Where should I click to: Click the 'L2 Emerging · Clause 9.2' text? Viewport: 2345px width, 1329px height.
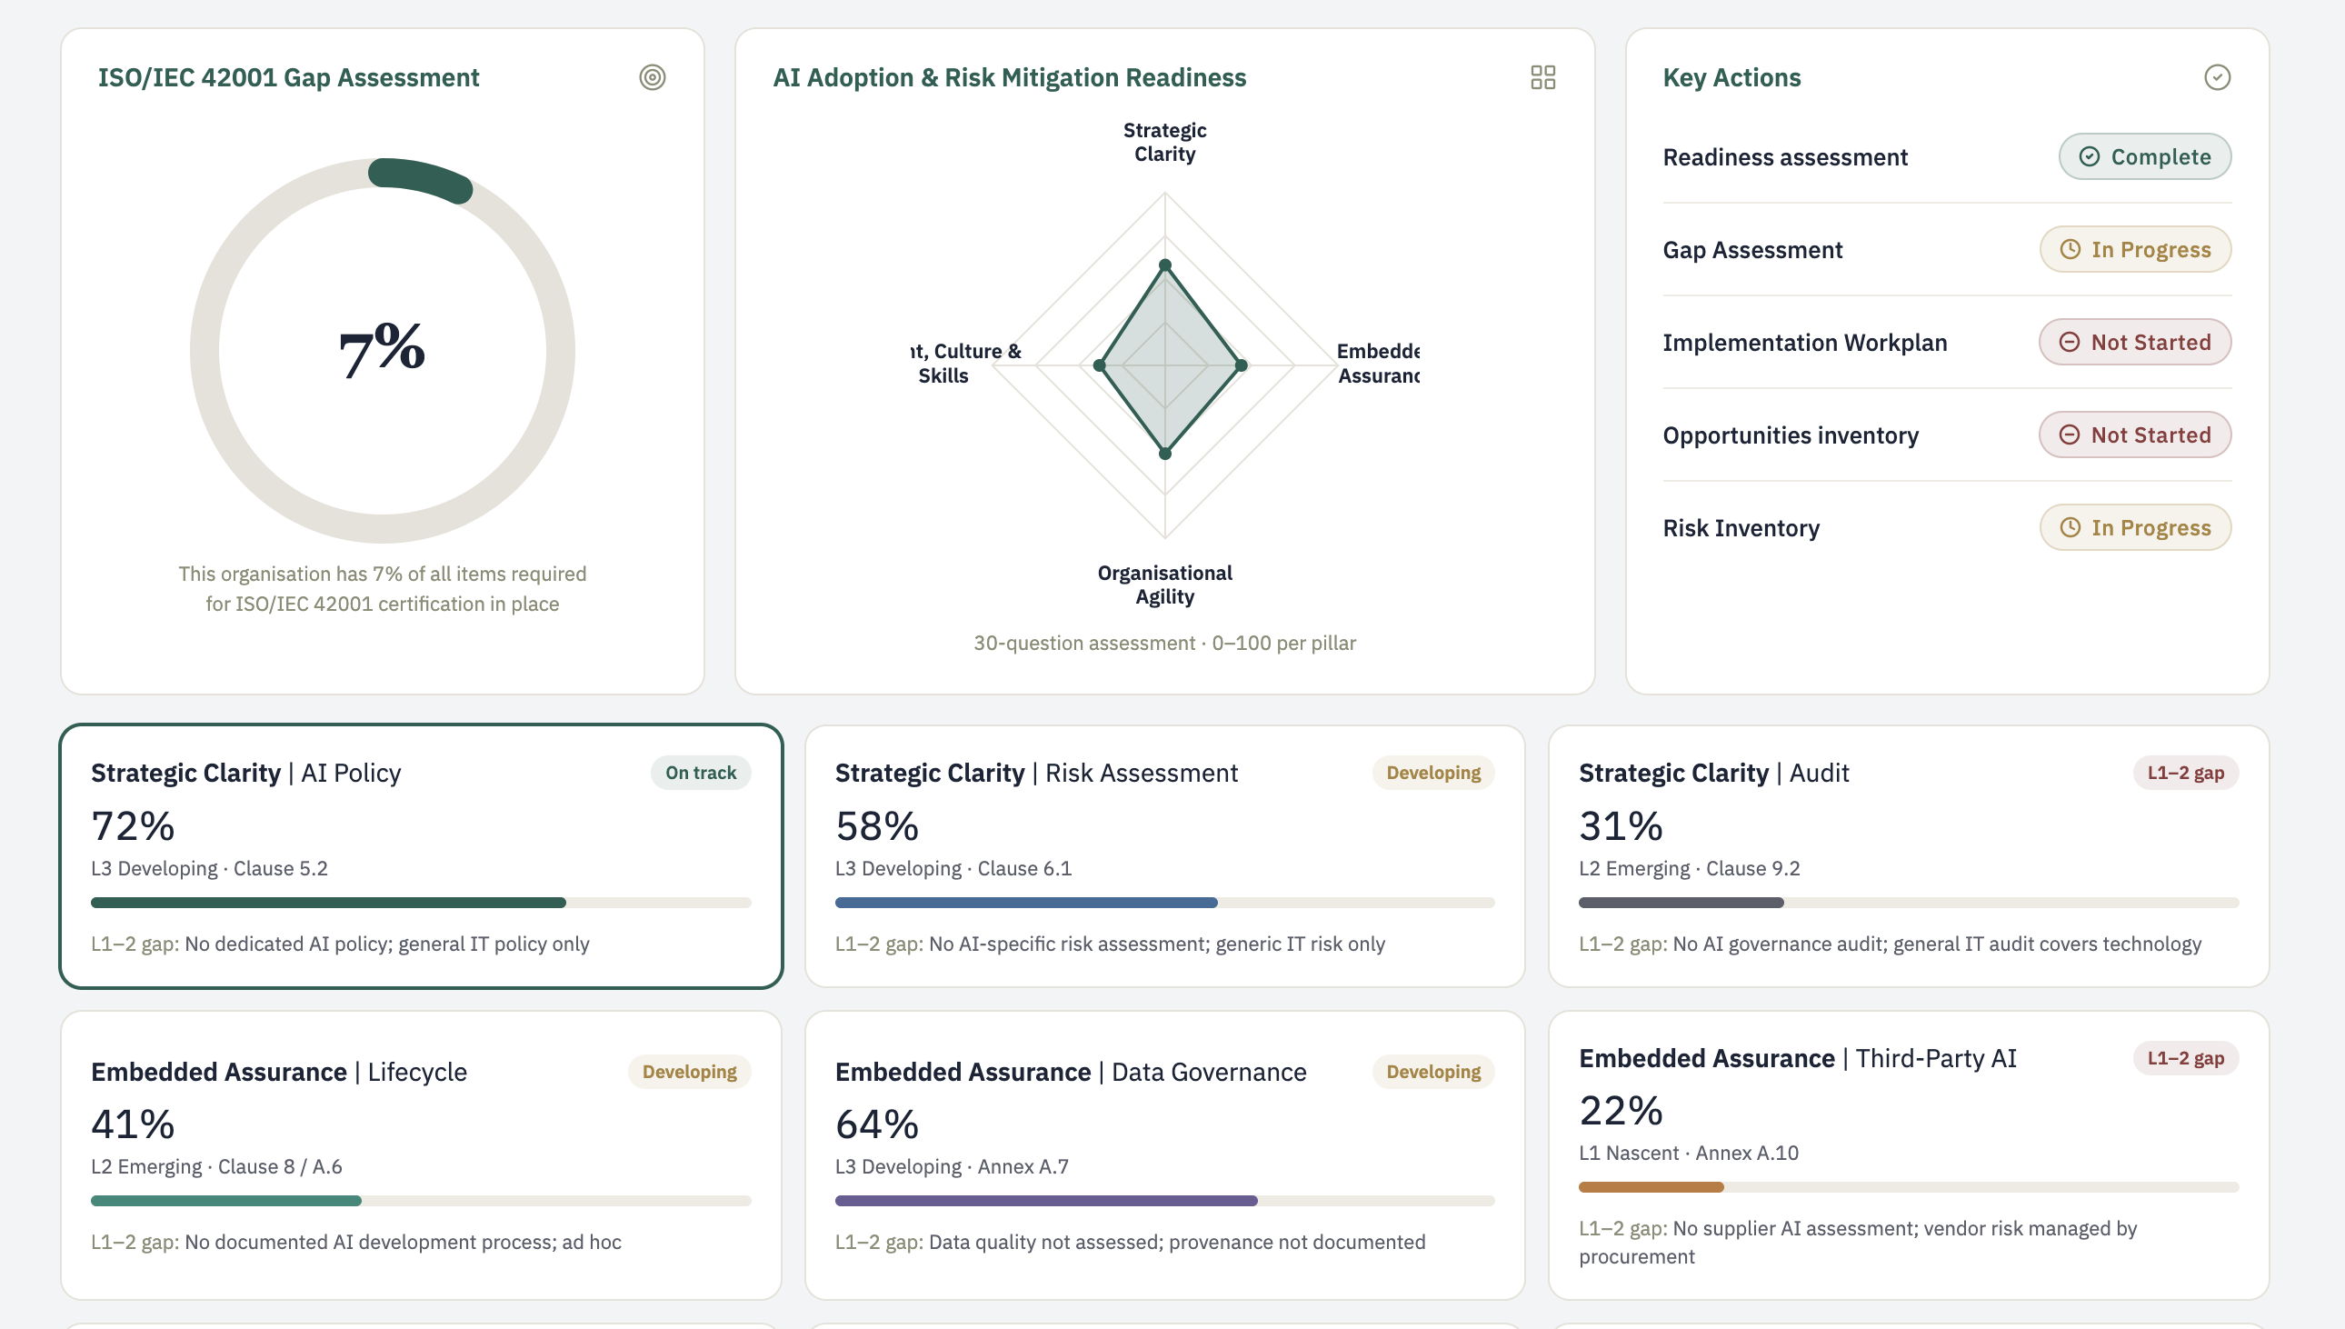[x=1689, y=869]
